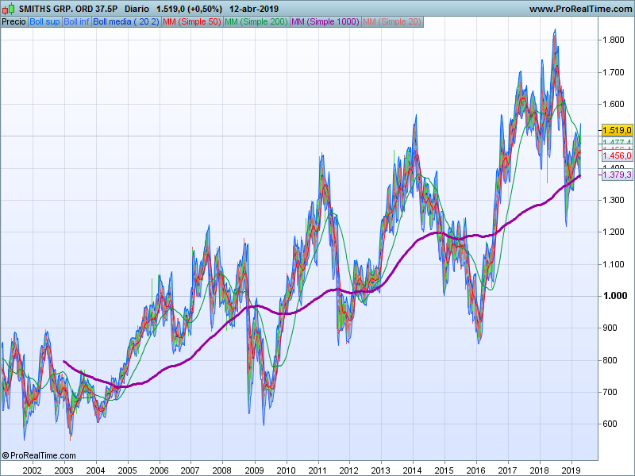Click the 2013 year label on the time axis
The height and width of the screenshot is (476, 635).
[381, 470]
